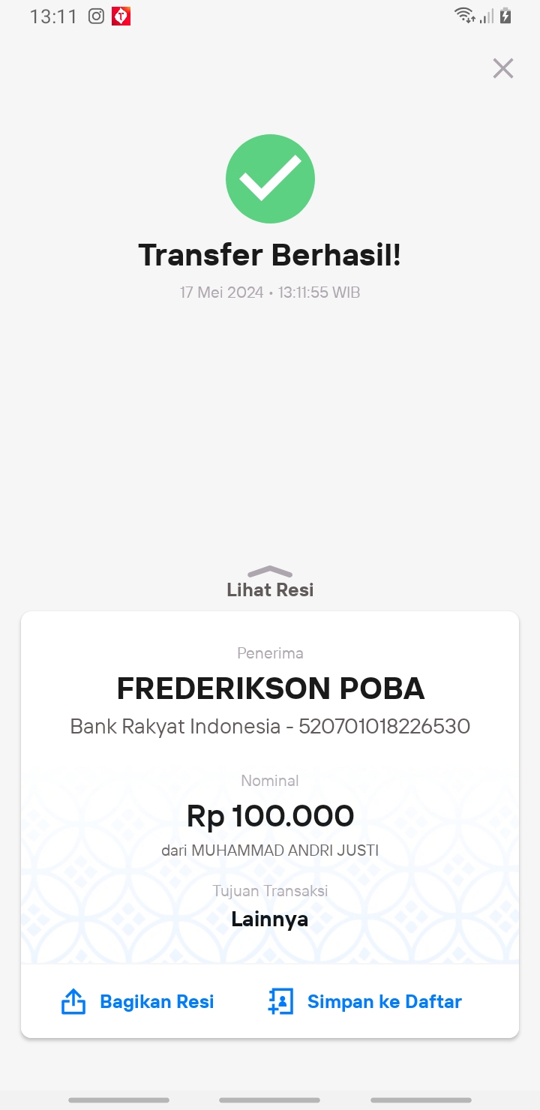
Task: Tap the Wi-Fi status icon
Action: pyautogui.click(x=464, y=15)
